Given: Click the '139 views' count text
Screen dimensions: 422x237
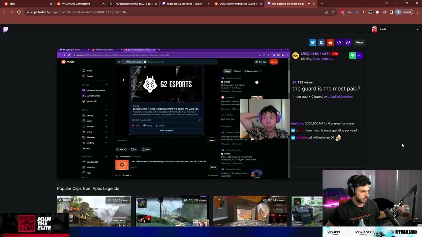Looking at the screenshot, I should click(305, 82).
